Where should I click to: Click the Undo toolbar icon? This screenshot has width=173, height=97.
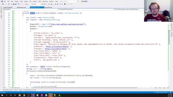[18, 4]
